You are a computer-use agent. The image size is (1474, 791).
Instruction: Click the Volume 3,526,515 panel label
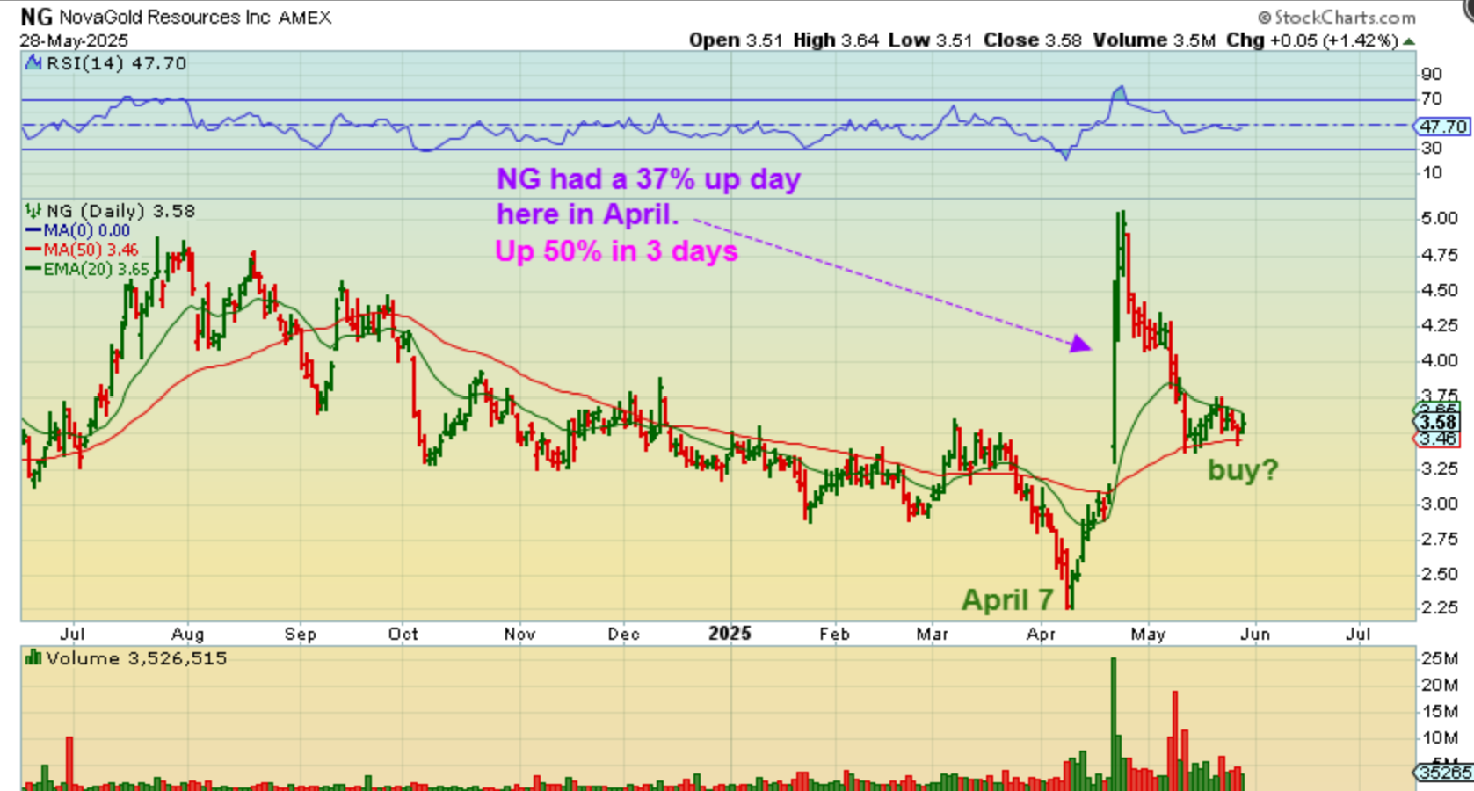click(x=136, y=658)
